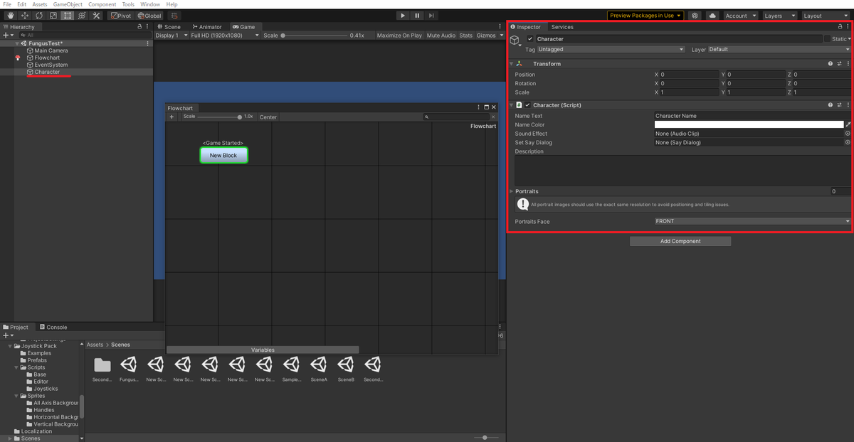Toggle the Character GameObject active checkbox
Image resolution: width=854 pixels, height=442 pixels.
(x=529, y=38)
